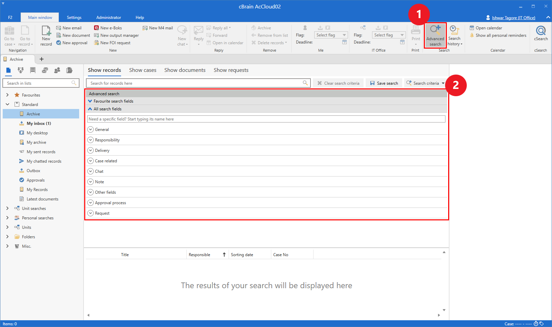The height and width of the screenshot is (327, 552).
Task: Switch to Show cases tab
Action: [143, 70]
